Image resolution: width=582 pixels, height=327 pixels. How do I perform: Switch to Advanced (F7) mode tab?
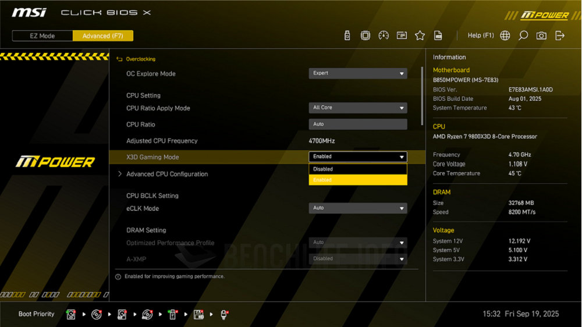click(x=103, y=36)
